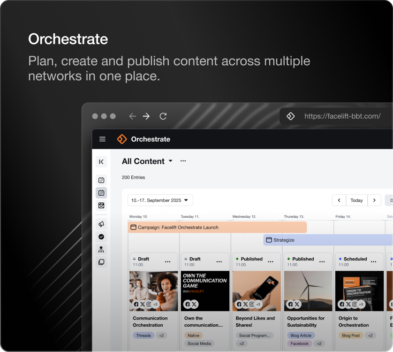Click +2 tag on Origin to Orchestration card
393x352 pixels.
tap(370, 336)
